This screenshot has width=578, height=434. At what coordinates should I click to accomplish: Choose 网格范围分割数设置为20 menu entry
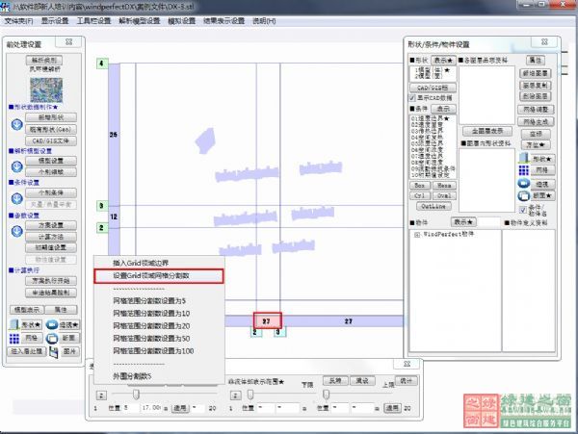(x=151, y=326)
